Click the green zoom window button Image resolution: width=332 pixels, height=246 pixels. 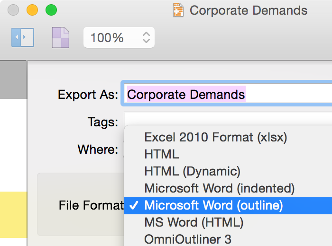[x=51, y=10]
